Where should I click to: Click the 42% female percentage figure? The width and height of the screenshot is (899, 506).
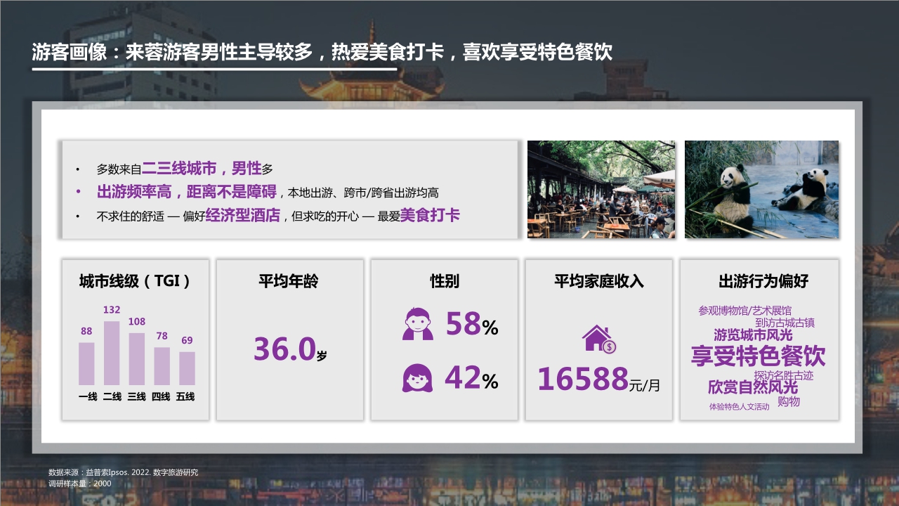click(467, 379)
